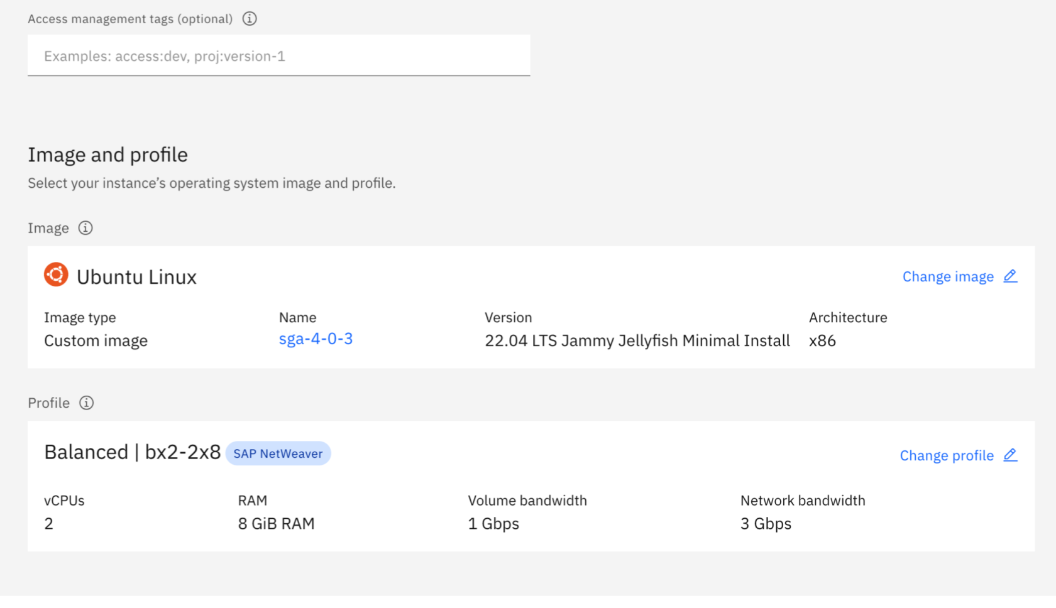
Task: Select the Ubuntu Linux image title
Action: point(136,277)
